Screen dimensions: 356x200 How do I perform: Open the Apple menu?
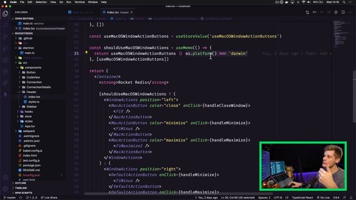pos(5,2)
